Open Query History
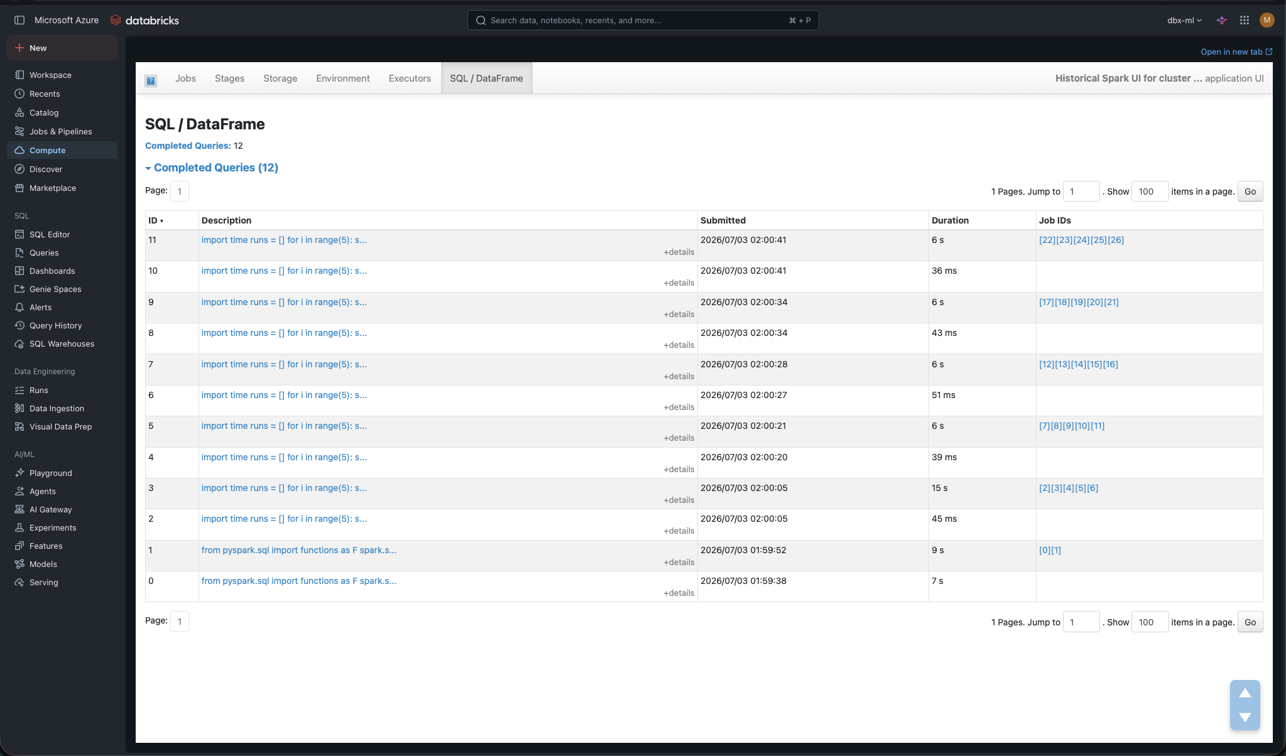The image size is (1286, 756). pos(62,325)
